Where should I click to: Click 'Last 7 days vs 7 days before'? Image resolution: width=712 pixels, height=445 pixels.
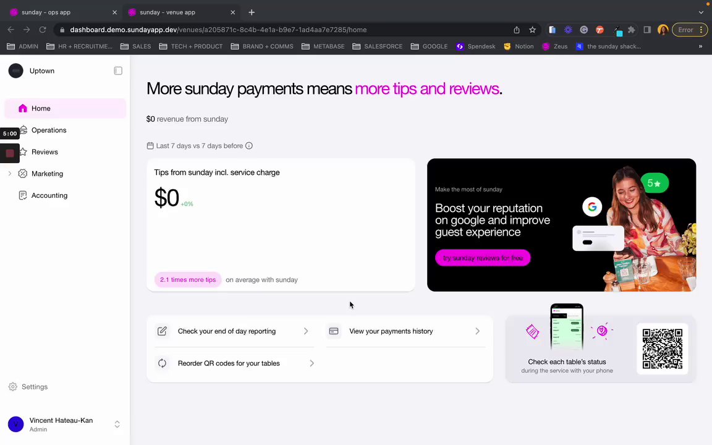(200, 146)
